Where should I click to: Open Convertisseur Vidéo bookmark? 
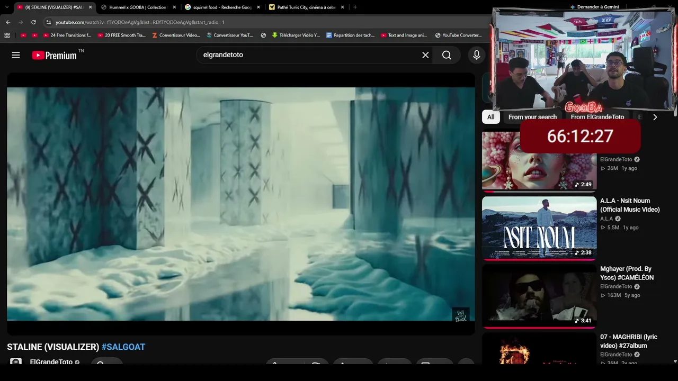point(176,35)
